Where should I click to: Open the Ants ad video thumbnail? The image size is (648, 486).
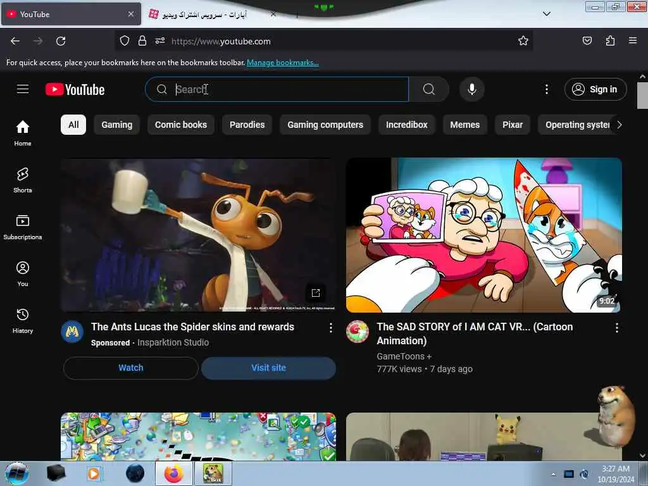(198, 235)
